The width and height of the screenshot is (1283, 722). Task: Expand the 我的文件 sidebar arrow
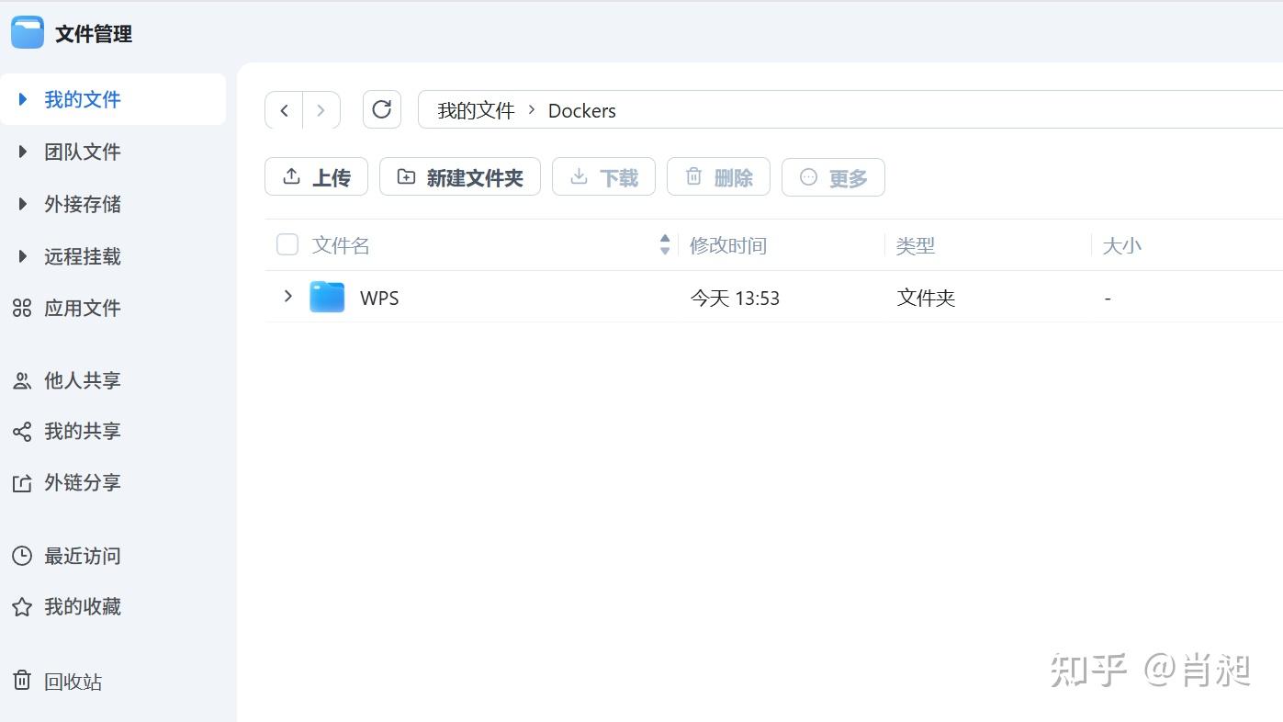[23, 99]
